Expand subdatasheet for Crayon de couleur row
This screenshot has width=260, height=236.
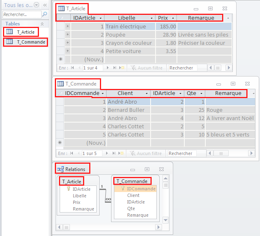67,43
